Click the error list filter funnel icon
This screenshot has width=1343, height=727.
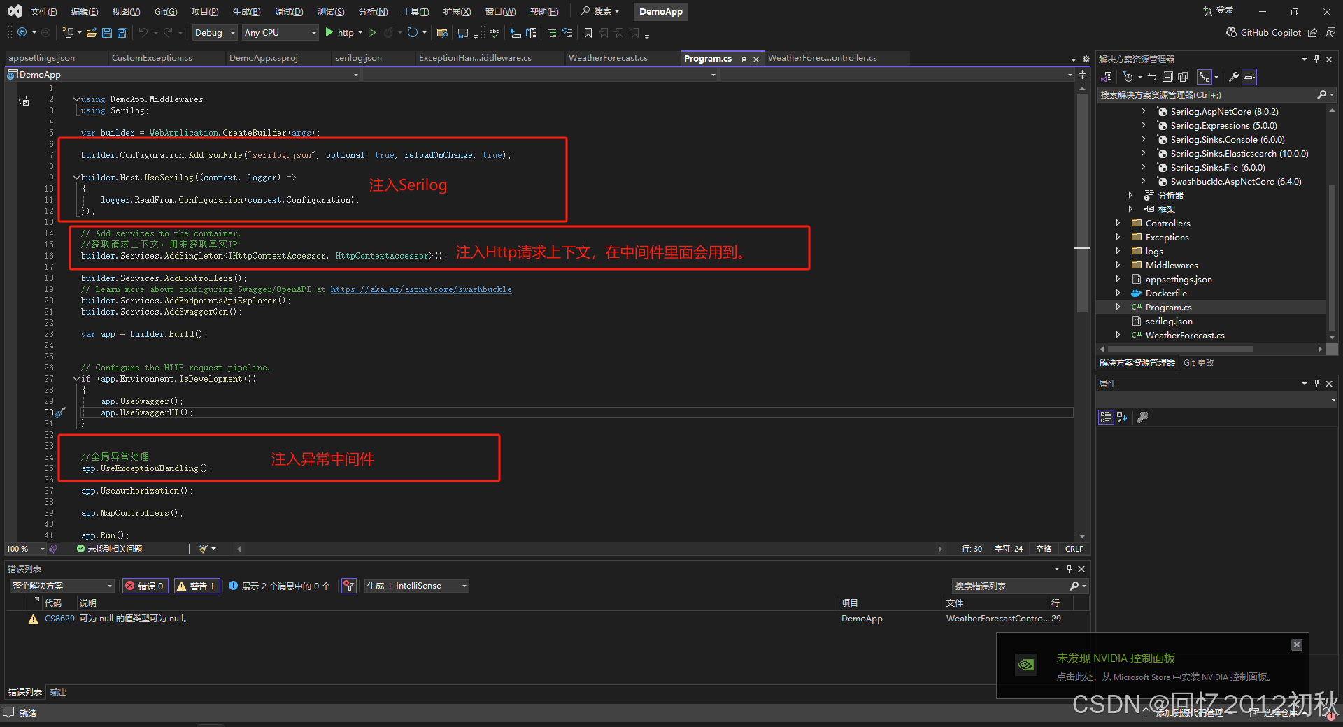pos(349,586)
